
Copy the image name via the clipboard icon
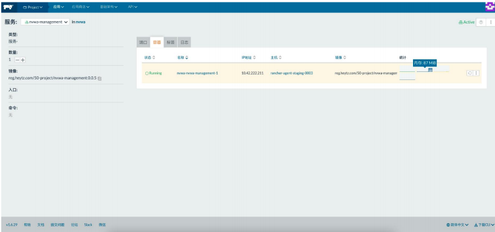click(x=99, y=79)
